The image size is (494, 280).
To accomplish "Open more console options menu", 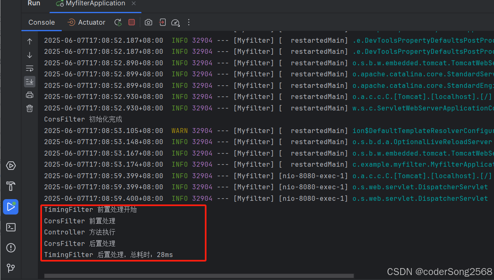I will [x=189, y=23].
